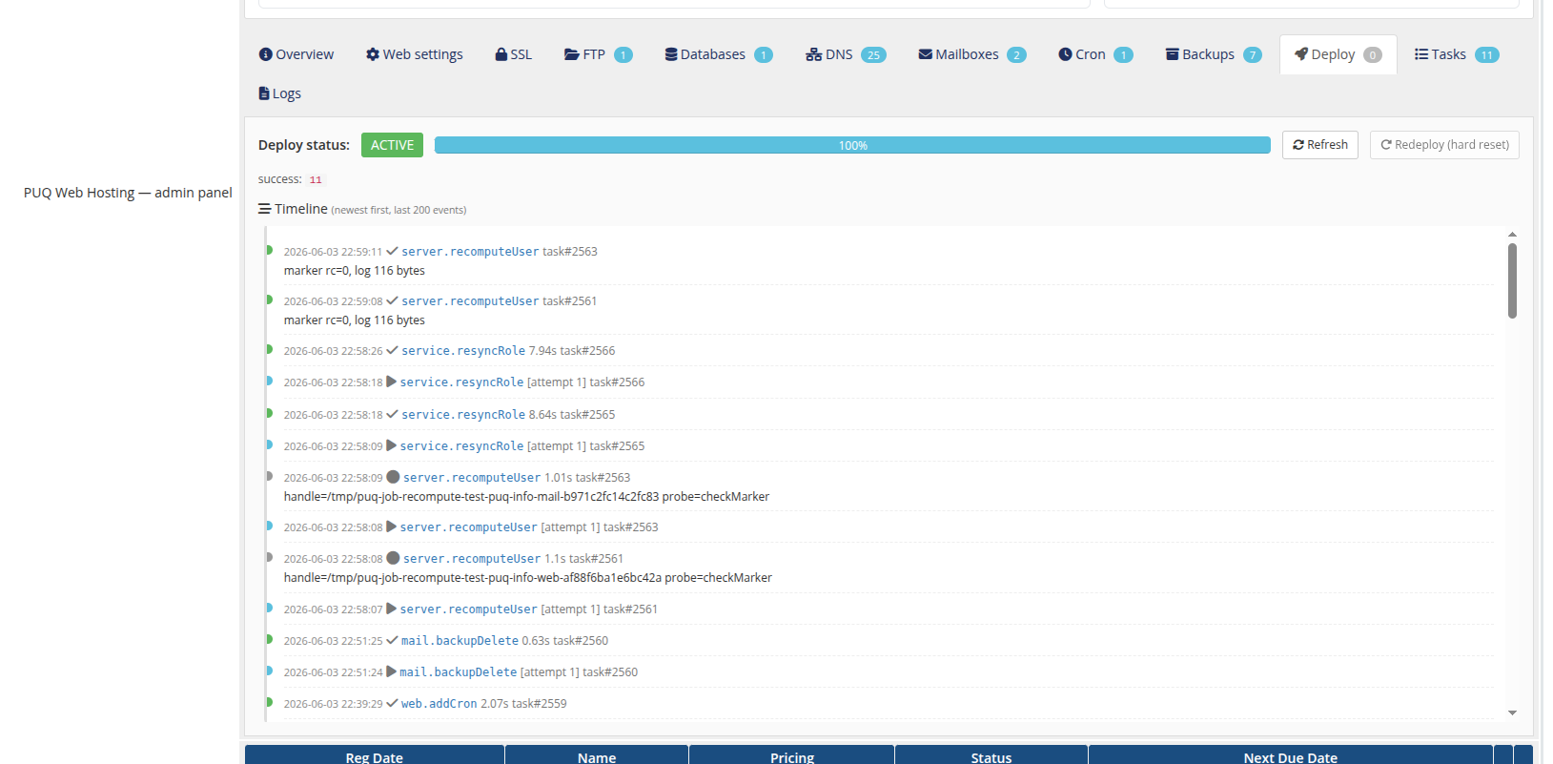Click play icon of mail.backupDelete attempt event
The width and height of the screenshot is (1553, 764).
391,671
